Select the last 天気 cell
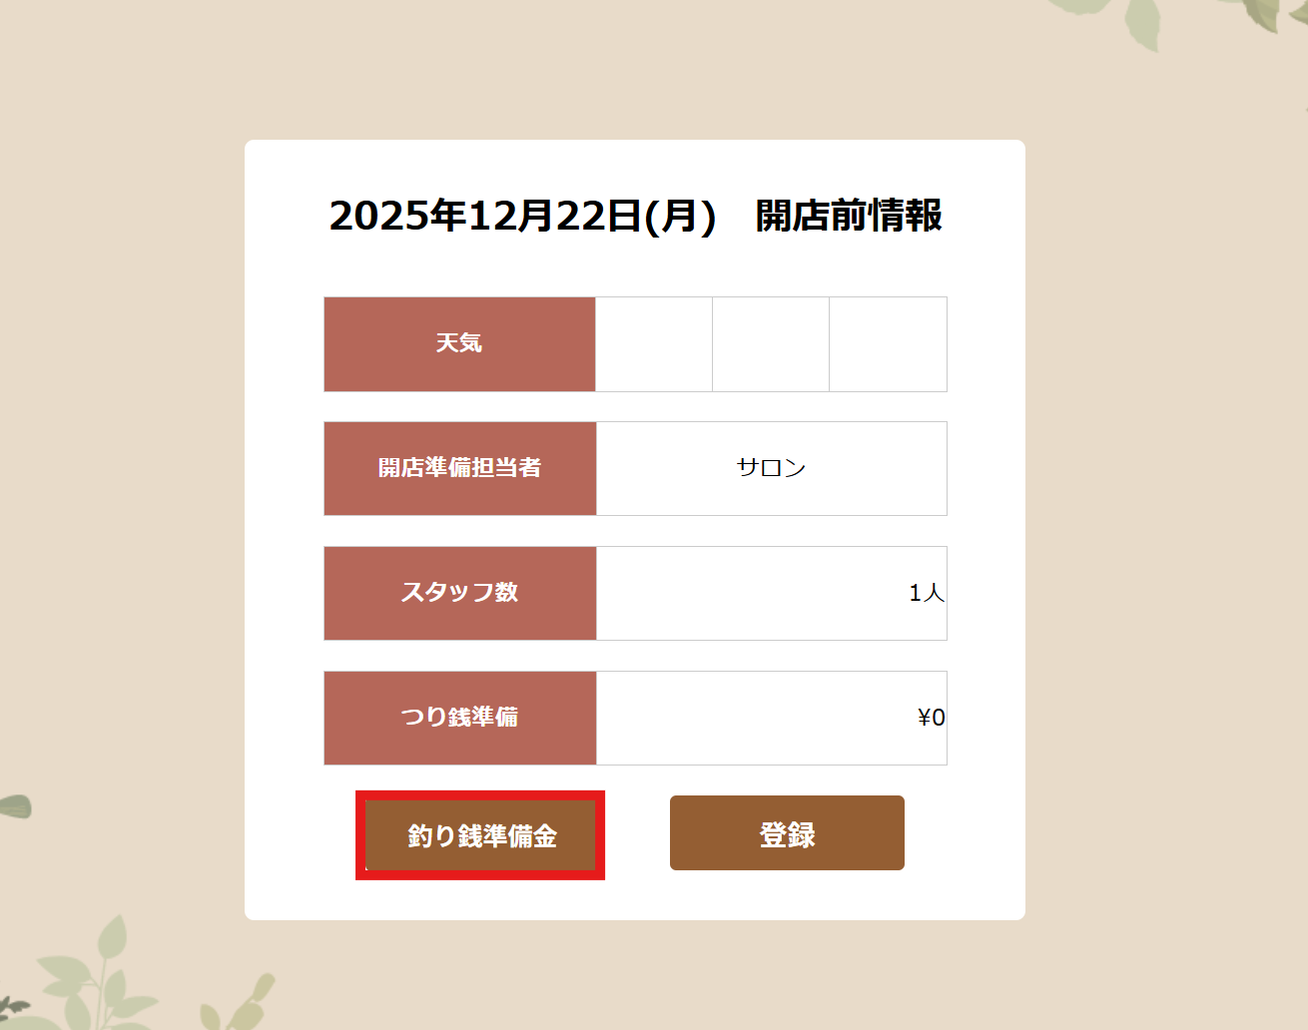The image size is (1308, 1030). (x=888, y=344)
